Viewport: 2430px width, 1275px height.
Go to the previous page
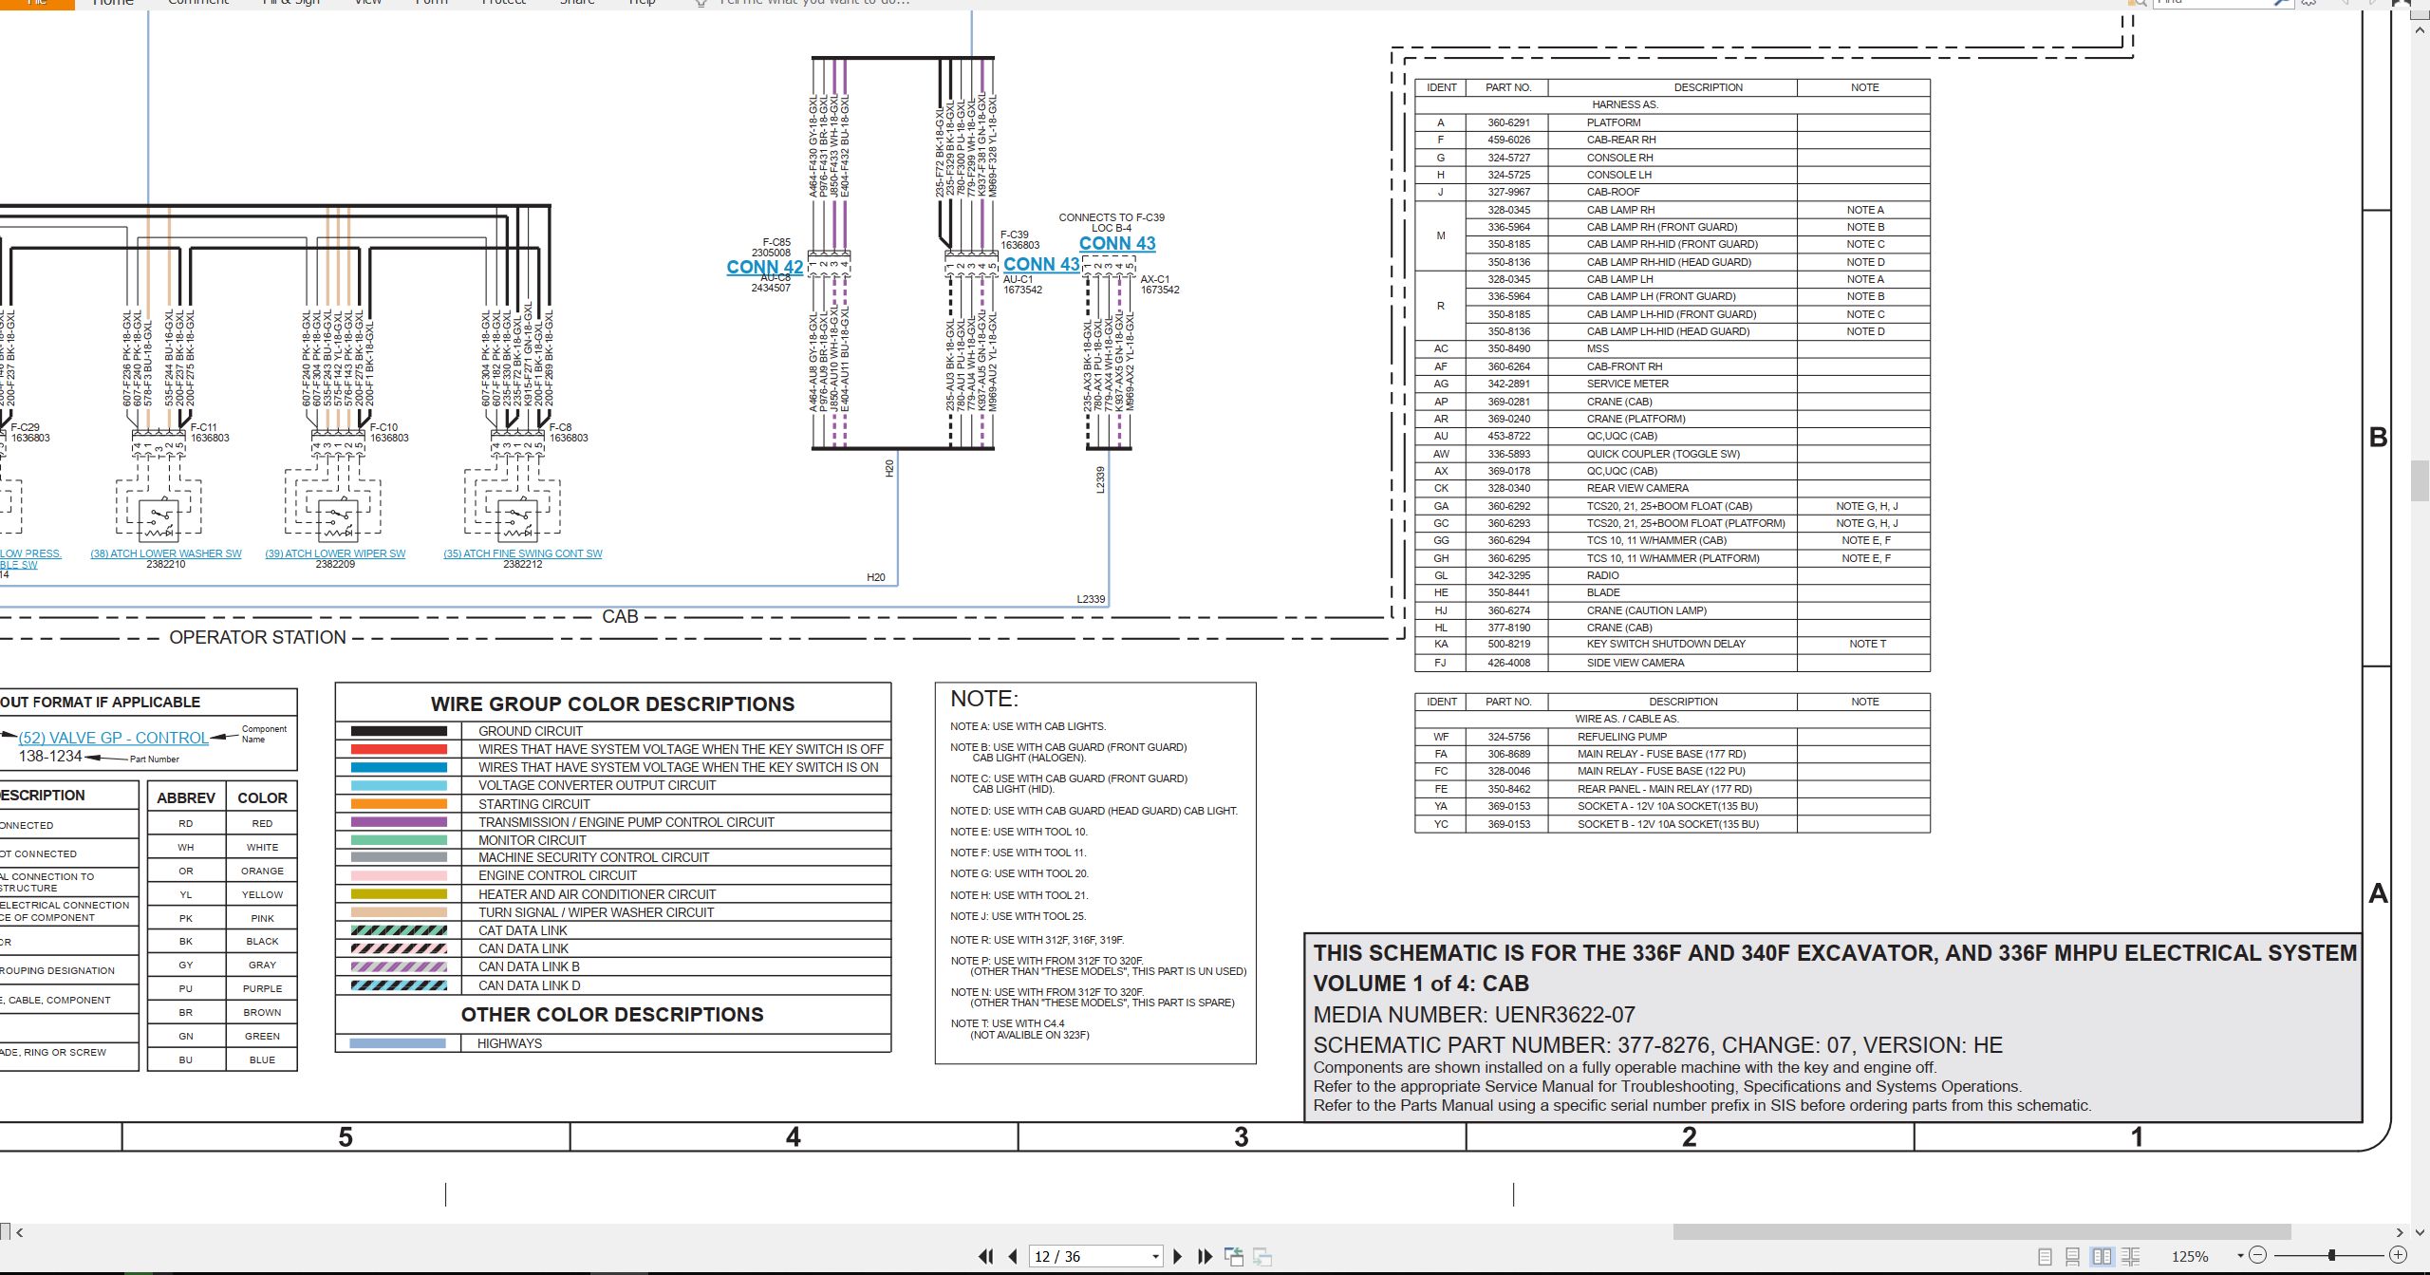click(x=1013, y=1256)
